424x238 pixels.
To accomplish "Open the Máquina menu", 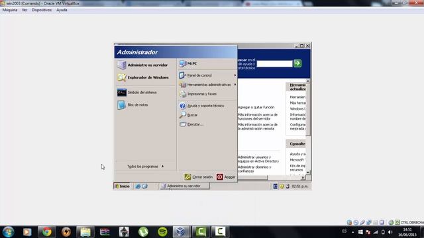I will coord(10,10).
